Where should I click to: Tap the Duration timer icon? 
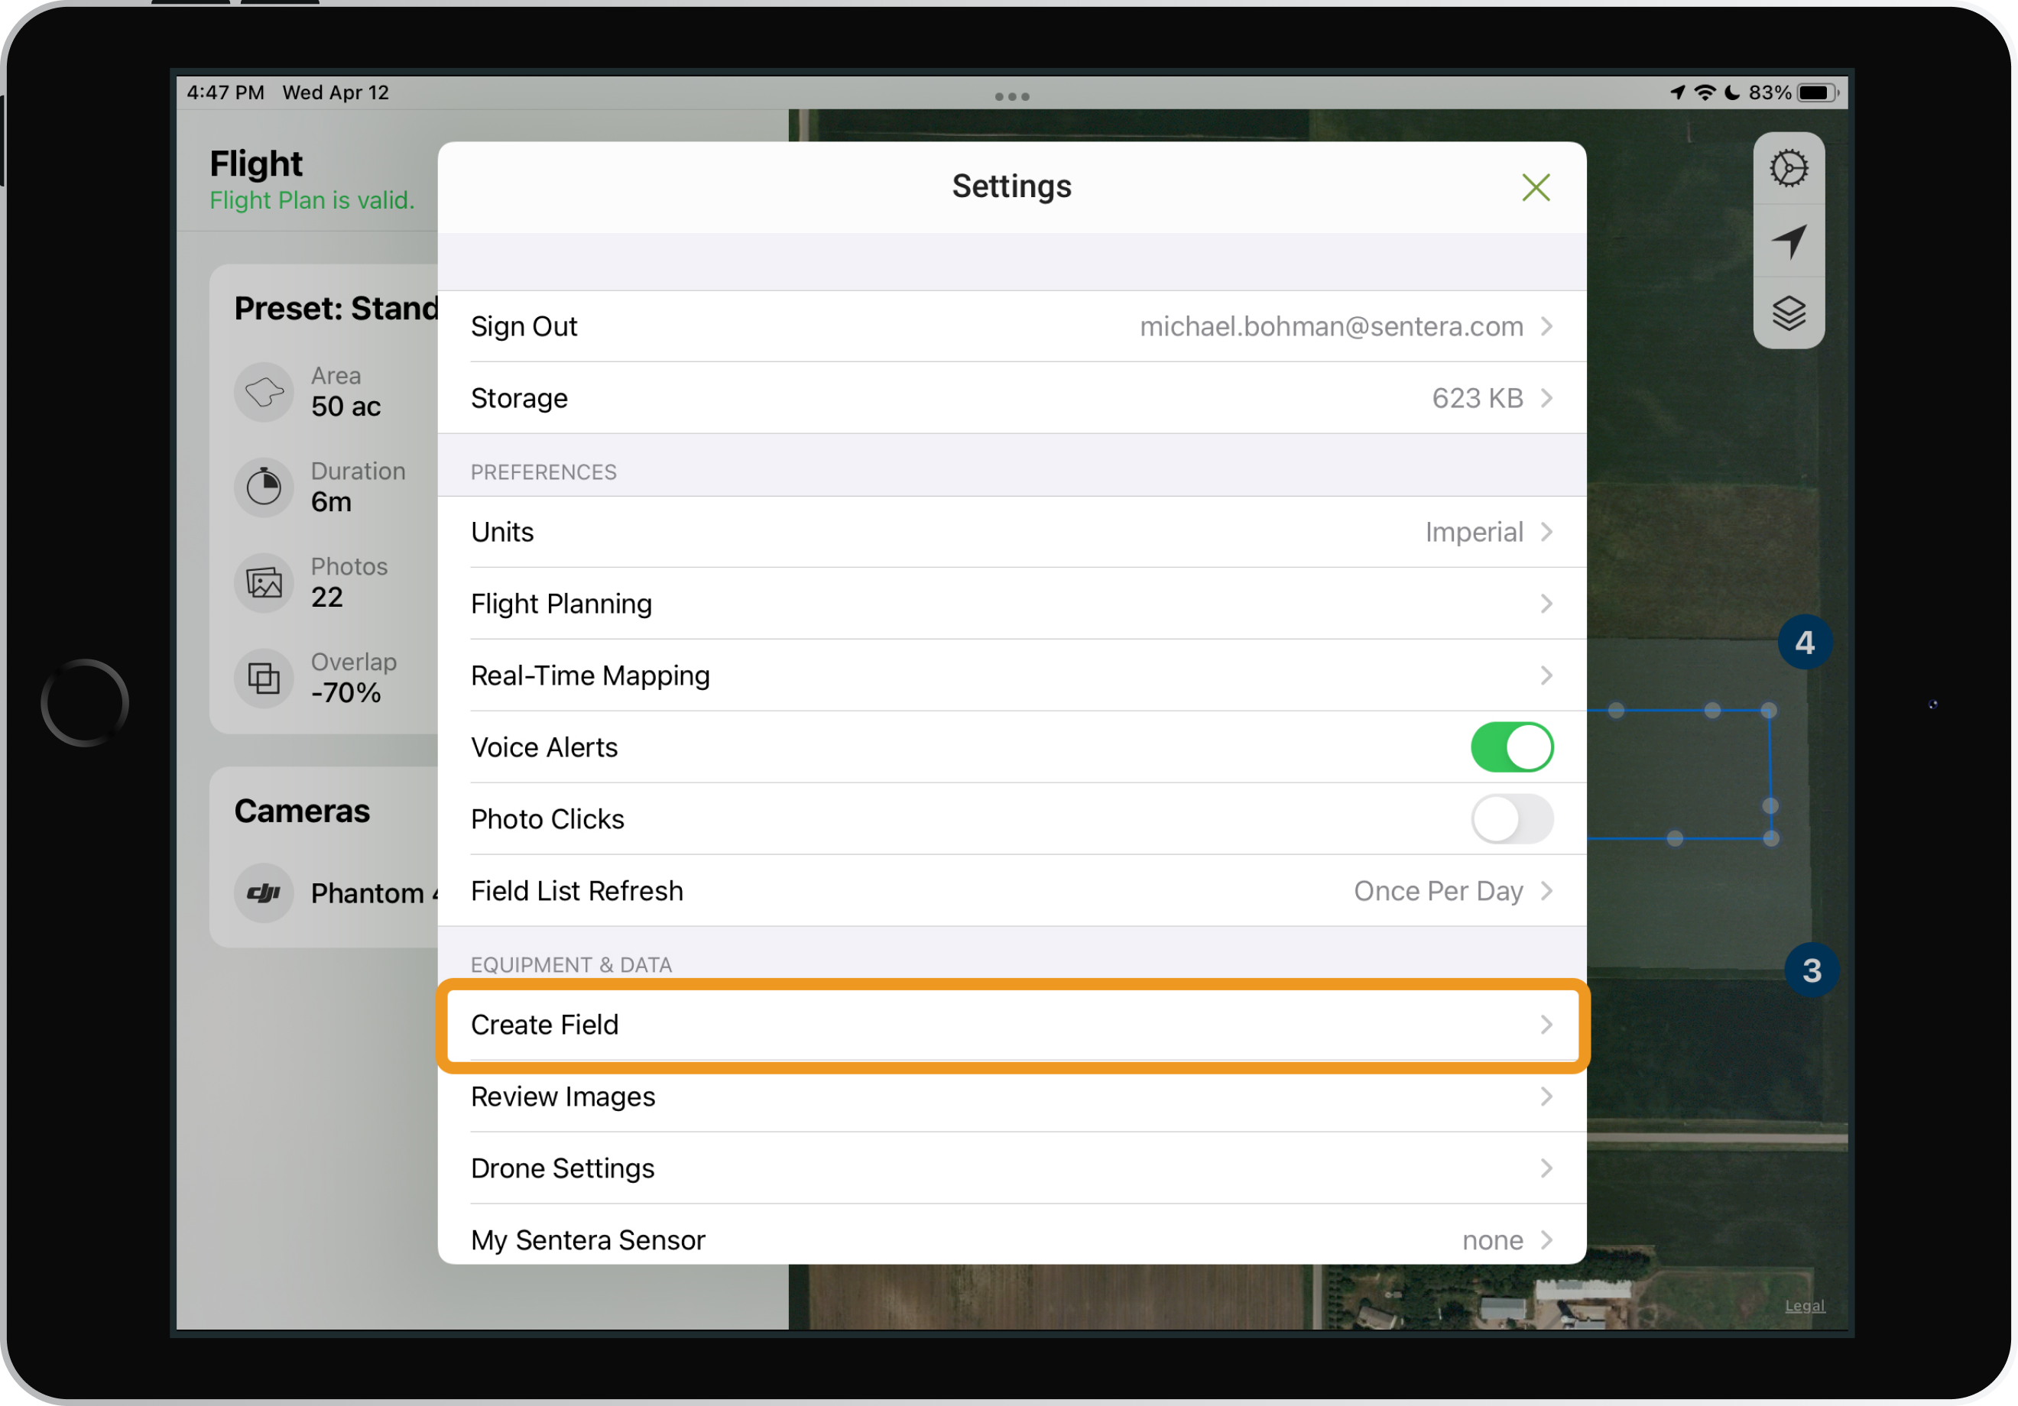coord(264,487)
